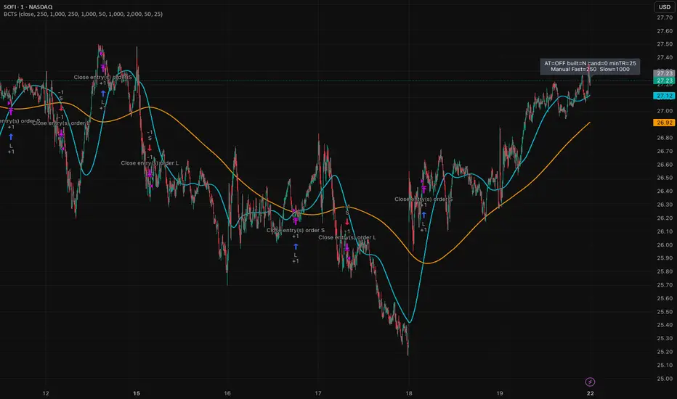Viewport: 677px width, 399px height.
Task: Click the 27.00 price scale value
Action: click(665, 111)
